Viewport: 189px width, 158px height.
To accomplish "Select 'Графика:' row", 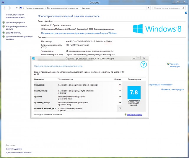I will (x=78, y=98).
